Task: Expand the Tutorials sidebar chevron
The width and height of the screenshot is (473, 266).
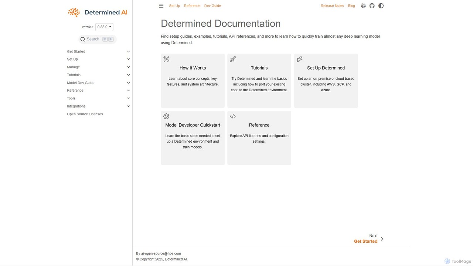Action: pos(129,75)
